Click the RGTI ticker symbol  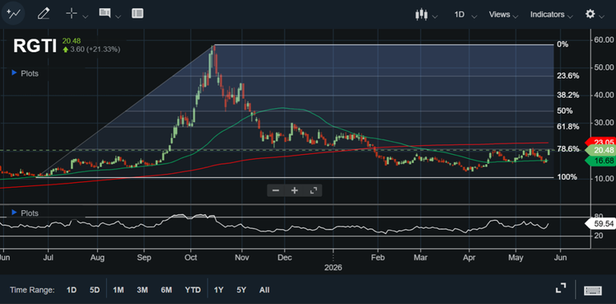[35, 46]
